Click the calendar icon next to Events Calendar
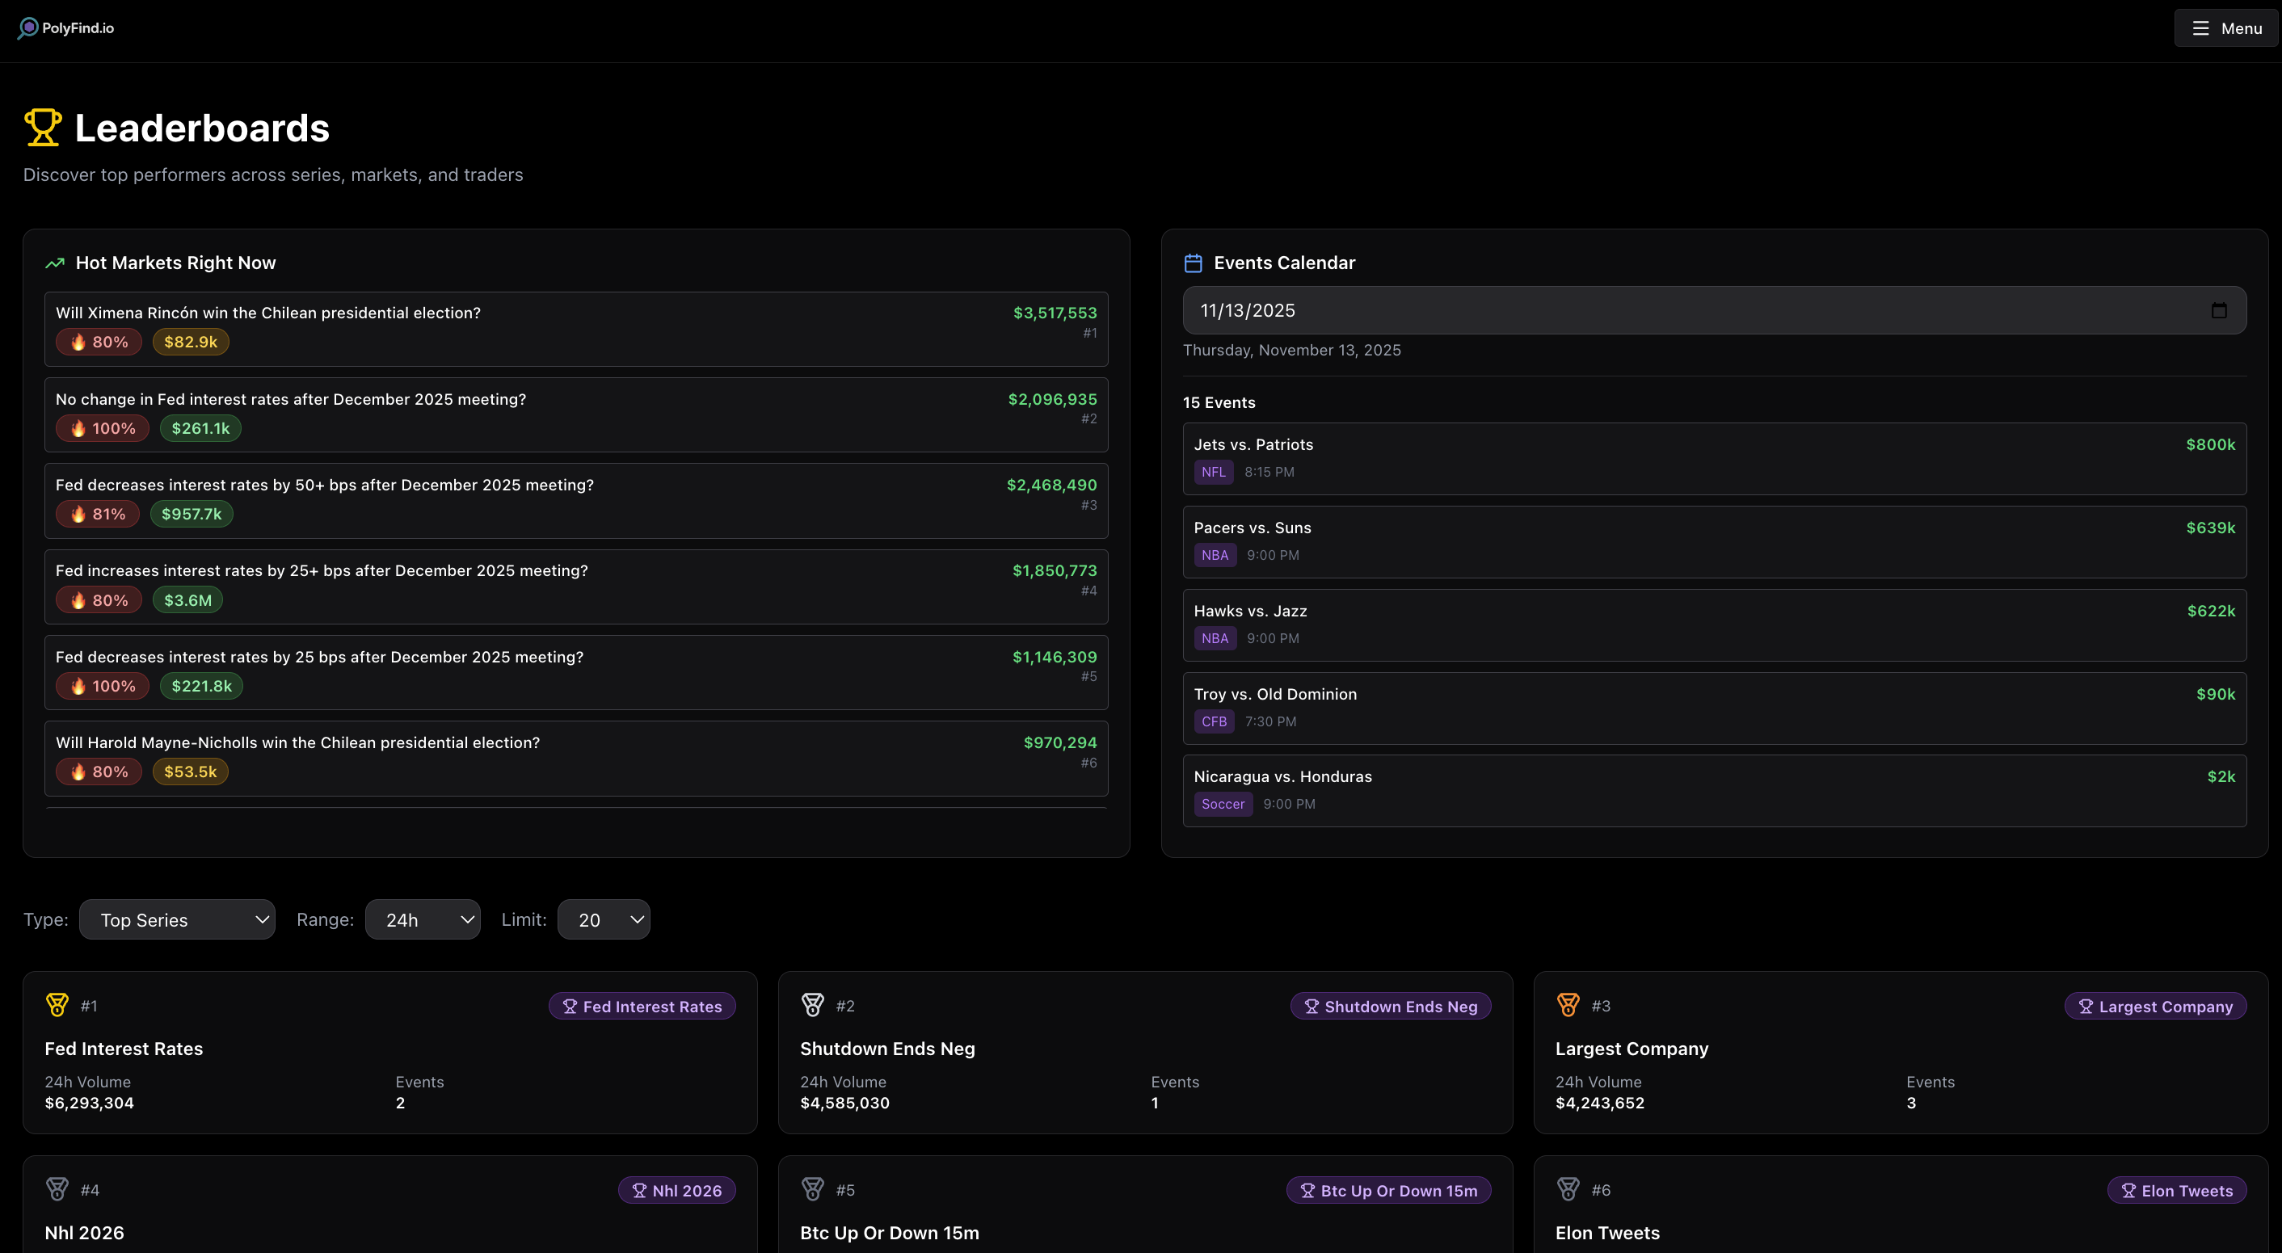Viewport: 2282px width, 1253px height. point(1193,262)
